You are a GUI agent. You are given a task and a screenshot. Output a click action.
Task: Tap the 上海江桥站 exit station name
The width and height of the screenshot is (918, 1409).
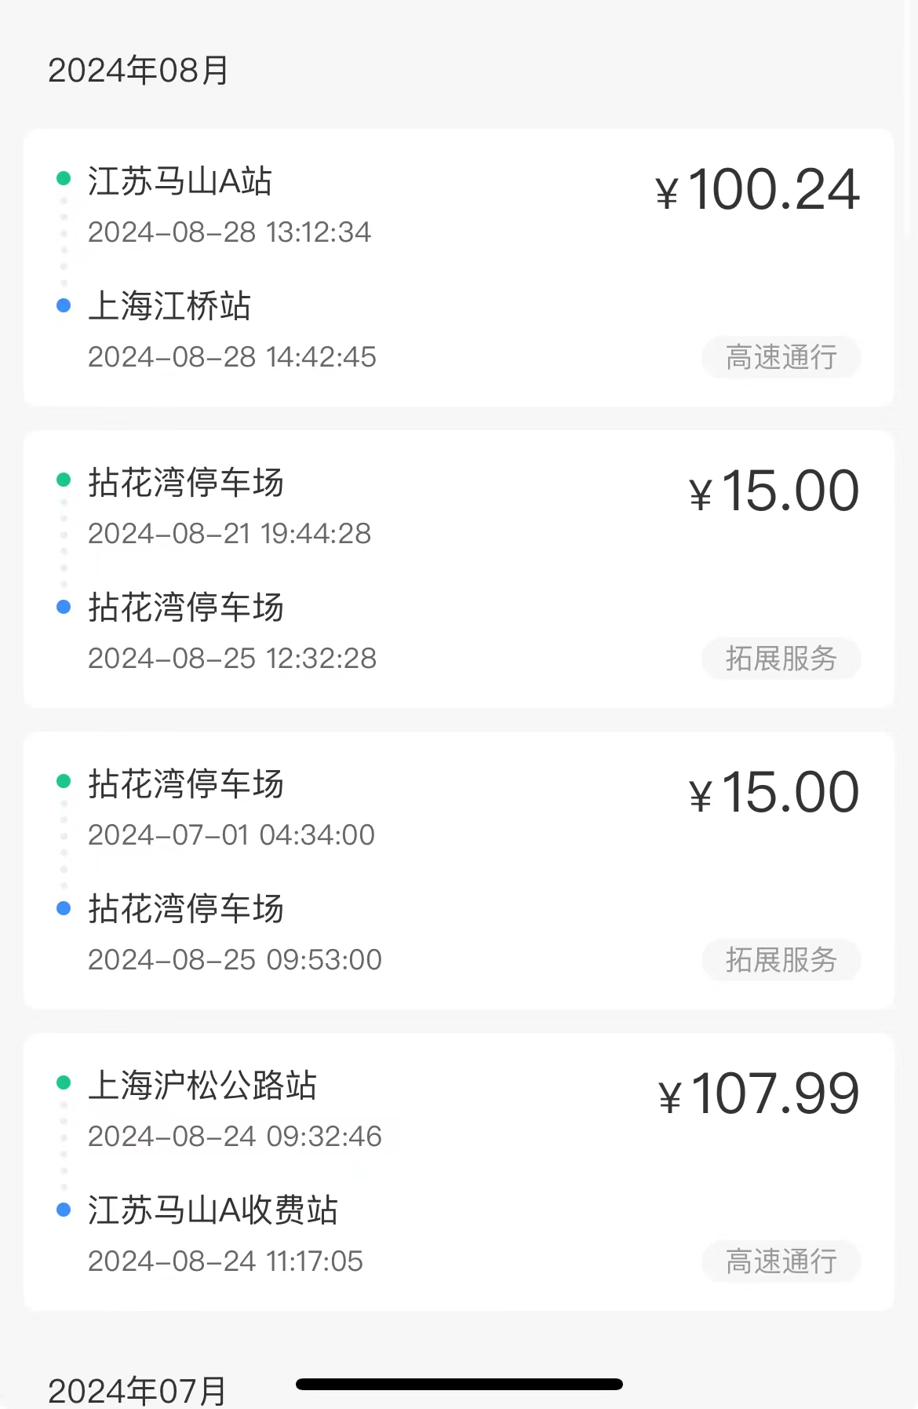pos(169,306)
